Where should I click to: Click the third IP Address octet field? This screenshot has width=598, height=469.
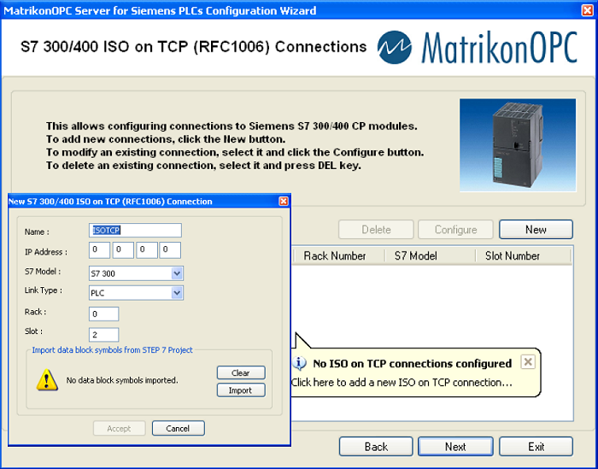point(147,249)
